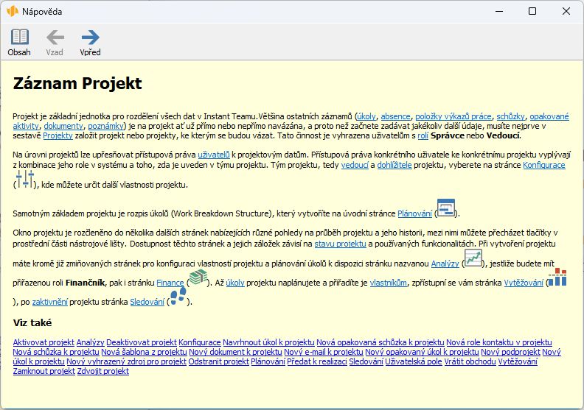Screen dimensions: 584x410
Task: Click the Vytěžování bar chart icon
Action: pos(557,278)
